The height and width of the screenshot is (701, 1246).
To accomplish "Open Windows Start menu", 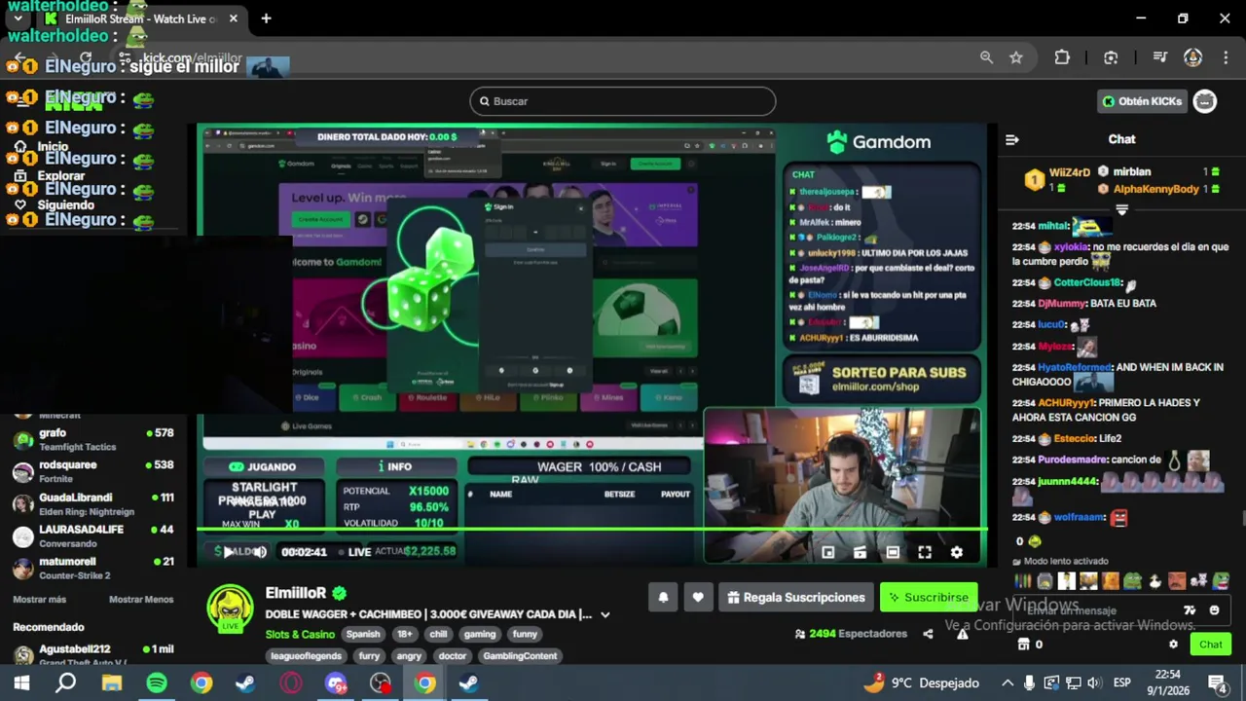I will point(21,683).
